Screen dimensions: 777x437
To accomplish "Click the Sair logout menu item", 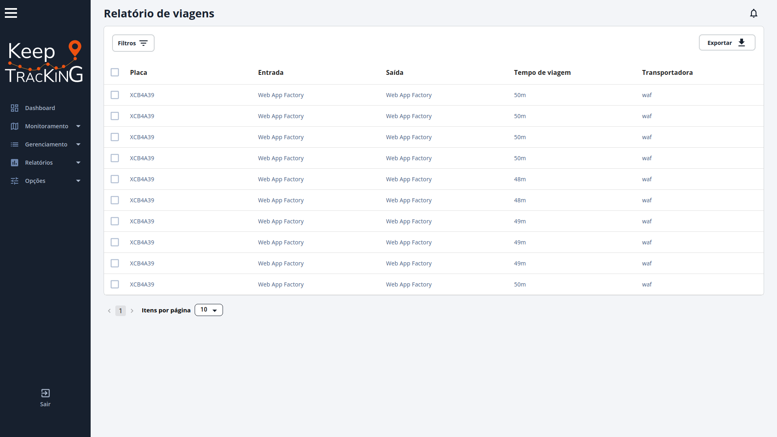I will (45, 398).
